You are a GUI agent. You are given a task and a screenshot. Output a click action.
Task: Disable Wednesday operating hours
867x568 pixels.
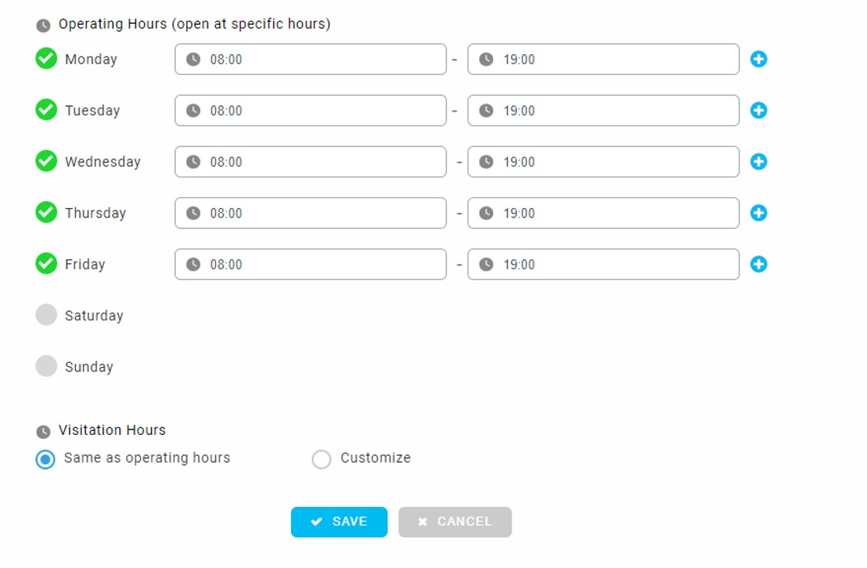click(x=46, y=161)
